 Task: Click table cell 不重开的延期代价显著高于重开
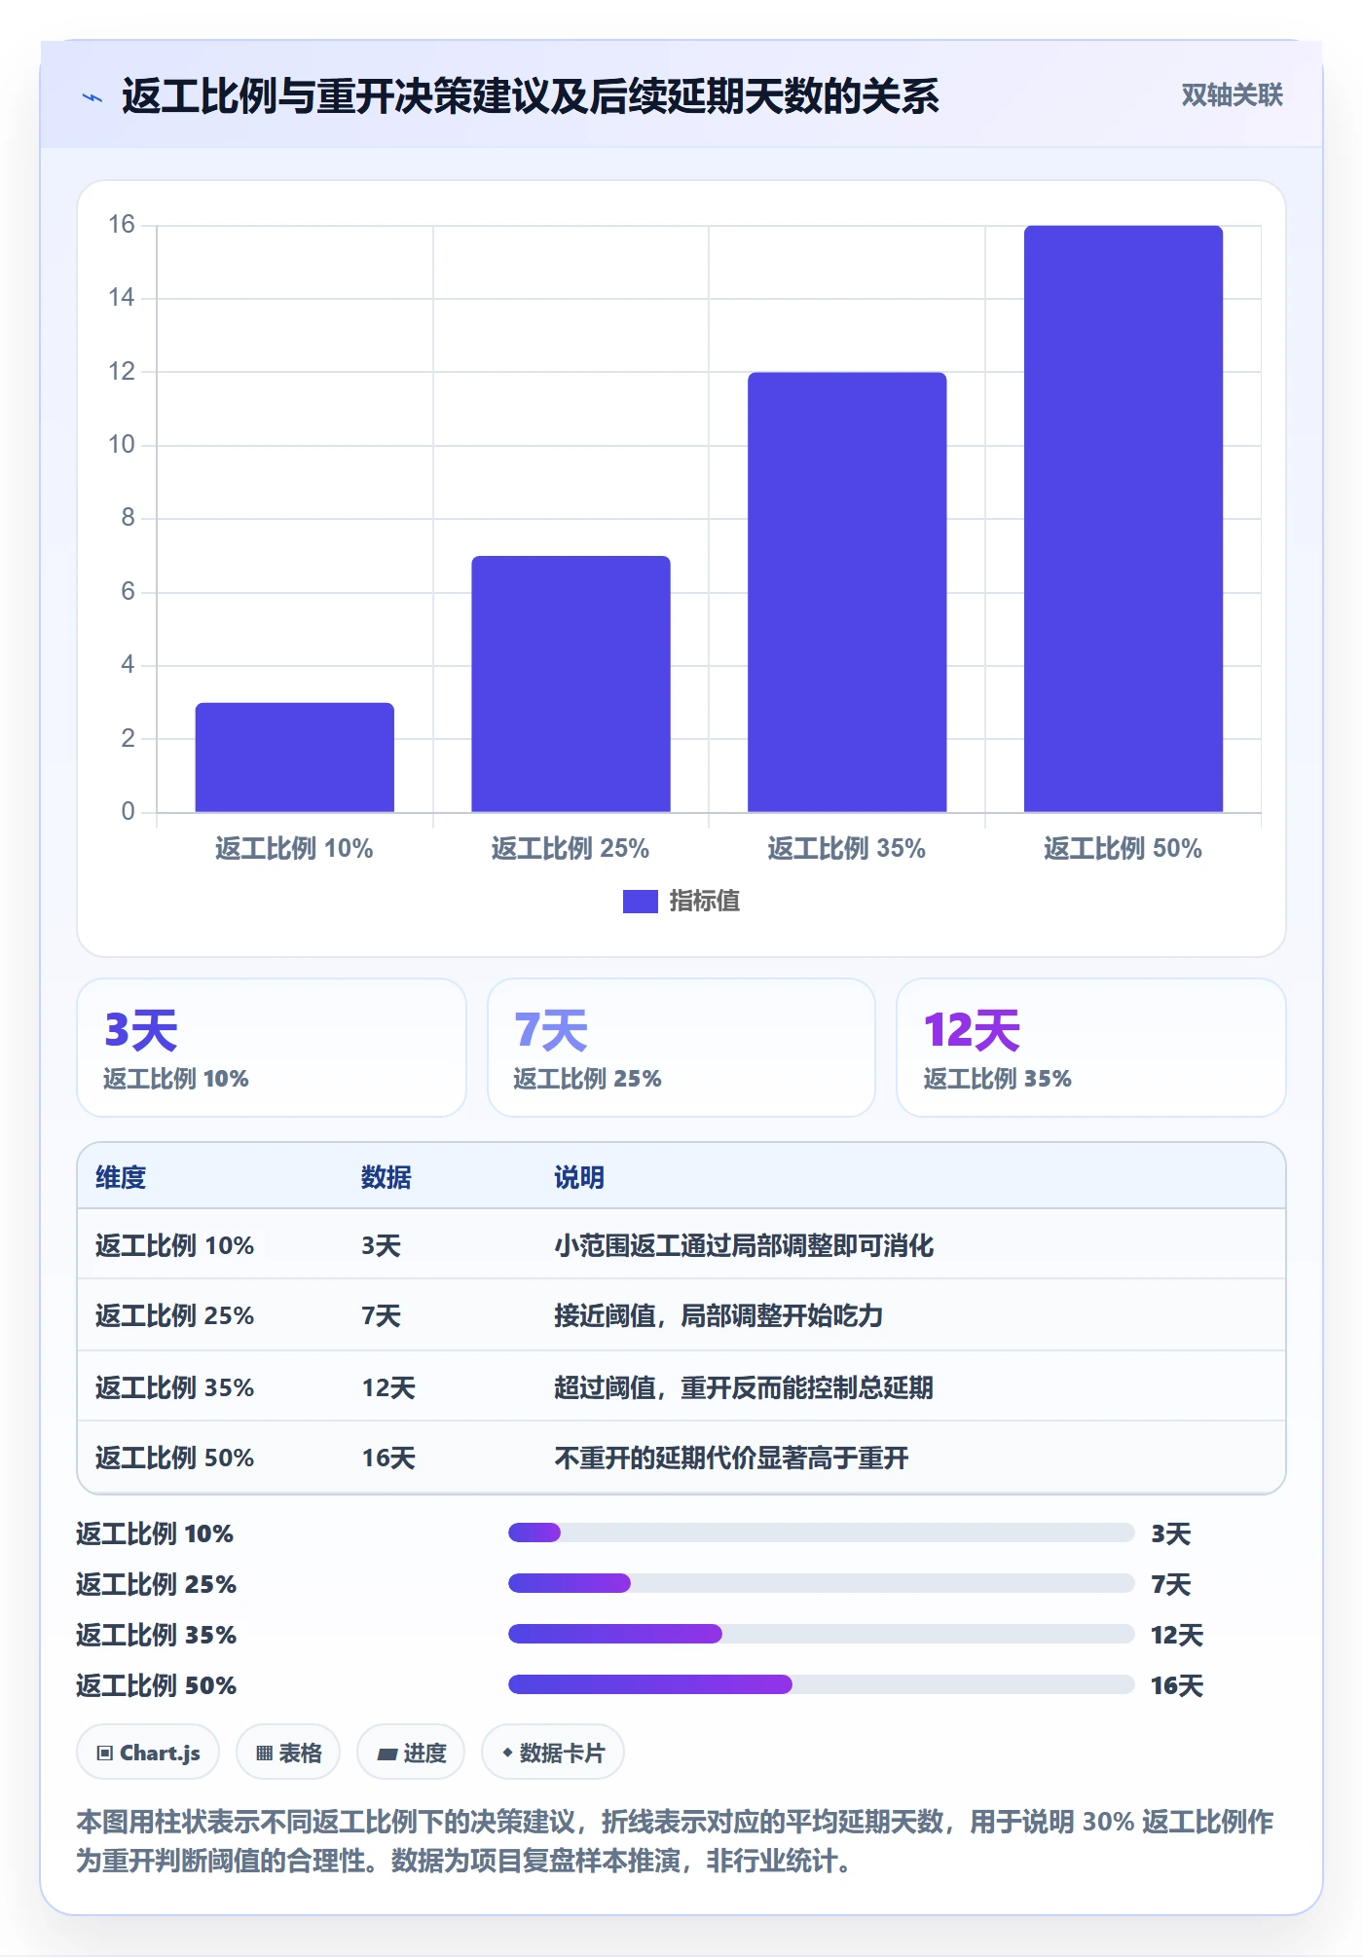[731, 1458]
